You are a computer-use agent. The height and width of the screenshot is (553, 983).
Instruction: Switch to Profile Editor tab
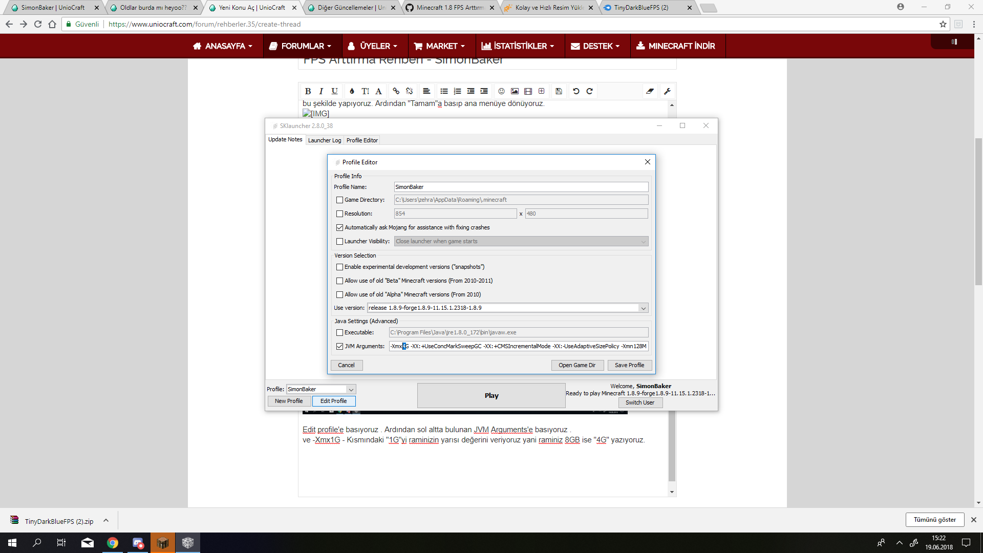[x=362, y=140]
